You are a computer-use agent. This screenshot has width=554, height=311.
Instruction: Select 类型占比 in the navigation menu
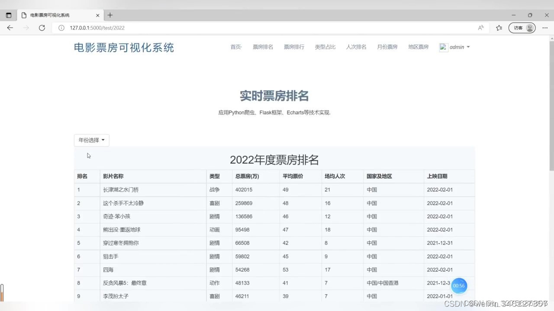point(325,47)
